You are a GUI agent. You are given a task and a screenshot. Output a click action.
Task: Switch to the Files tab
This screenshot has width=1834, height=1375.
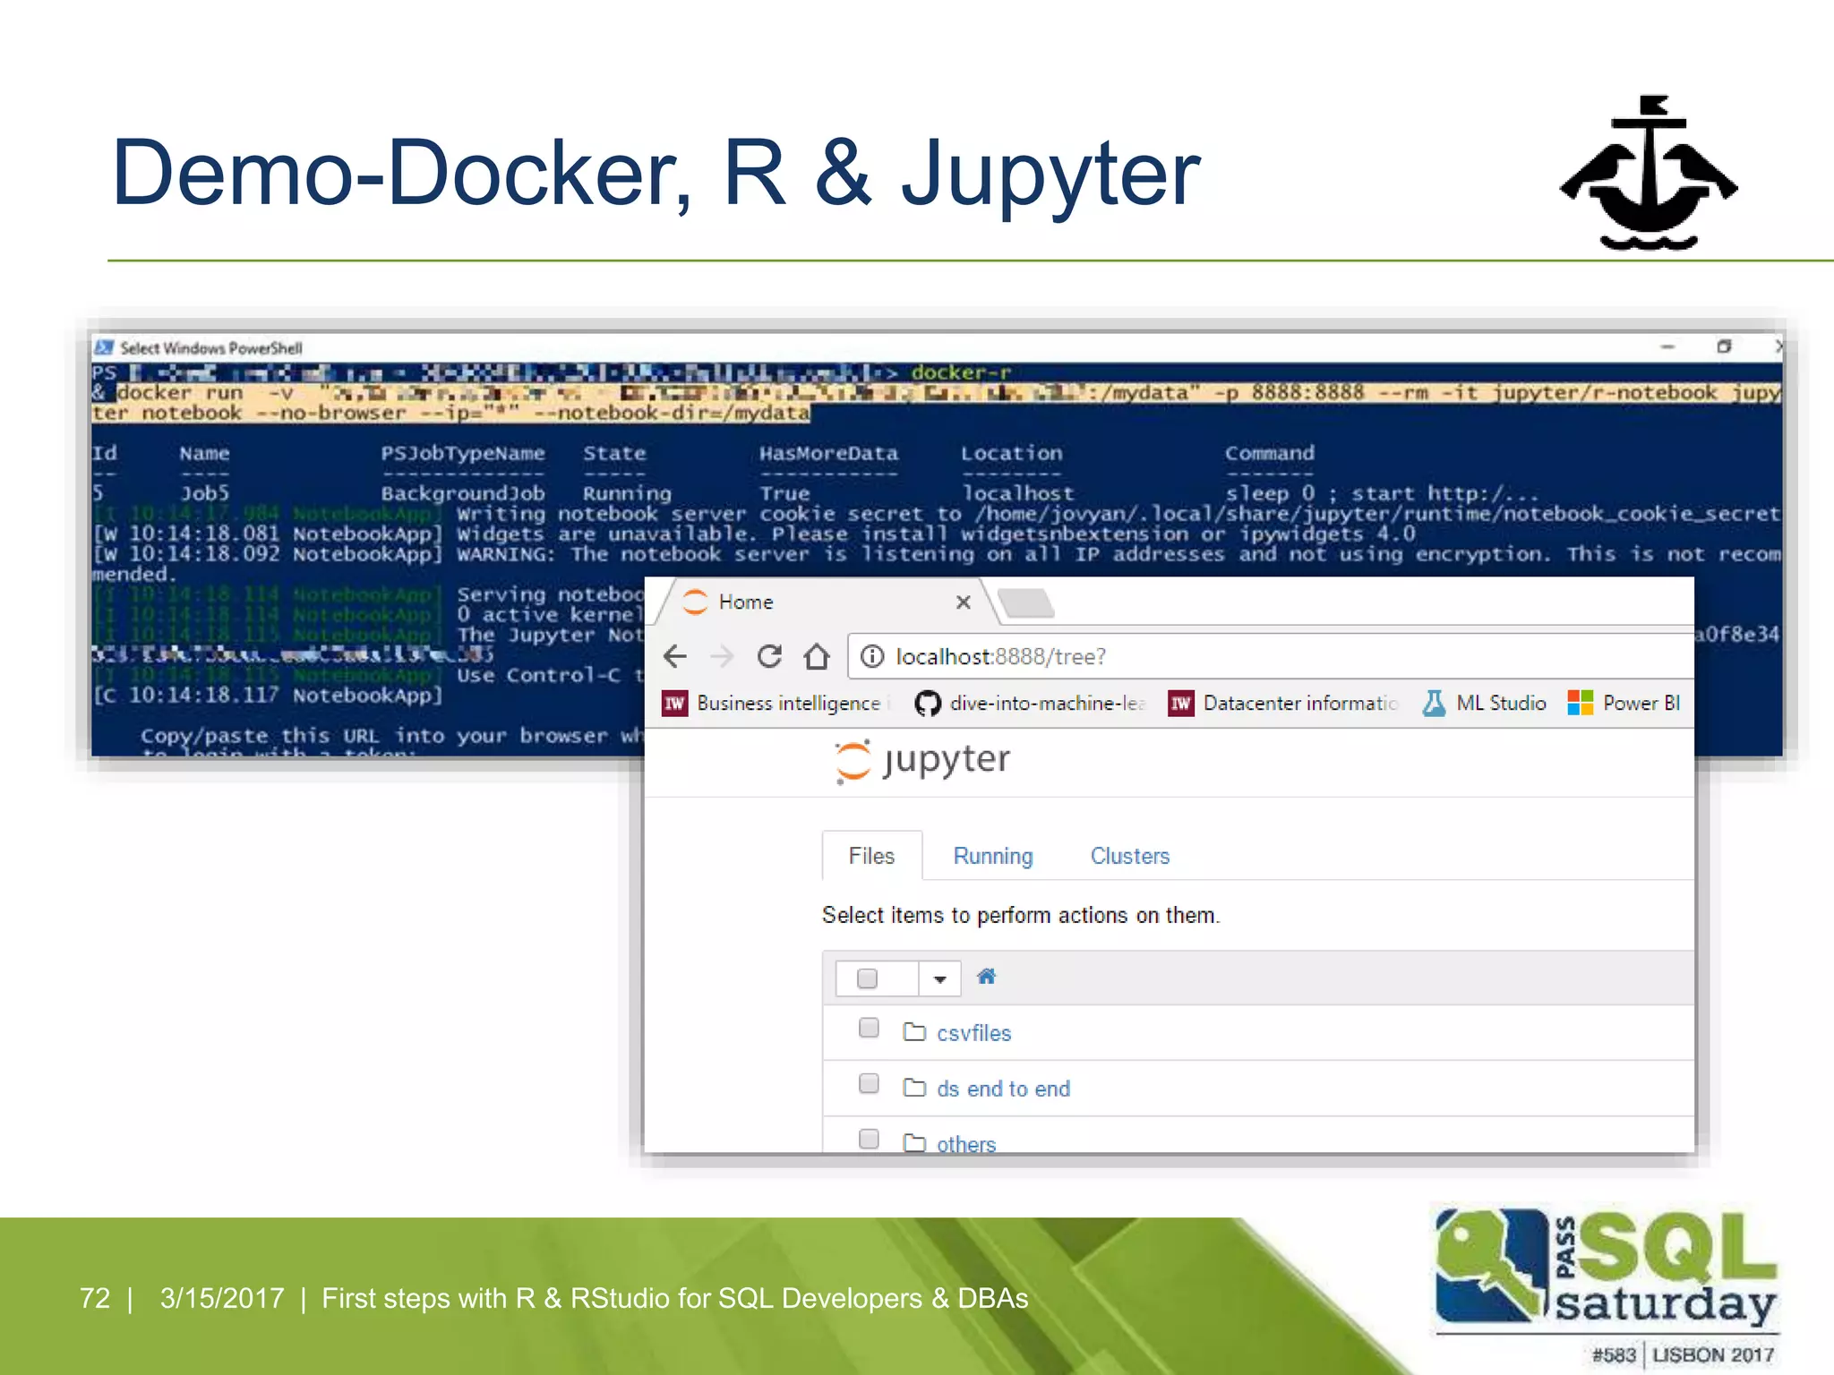[x=871, y=856]
